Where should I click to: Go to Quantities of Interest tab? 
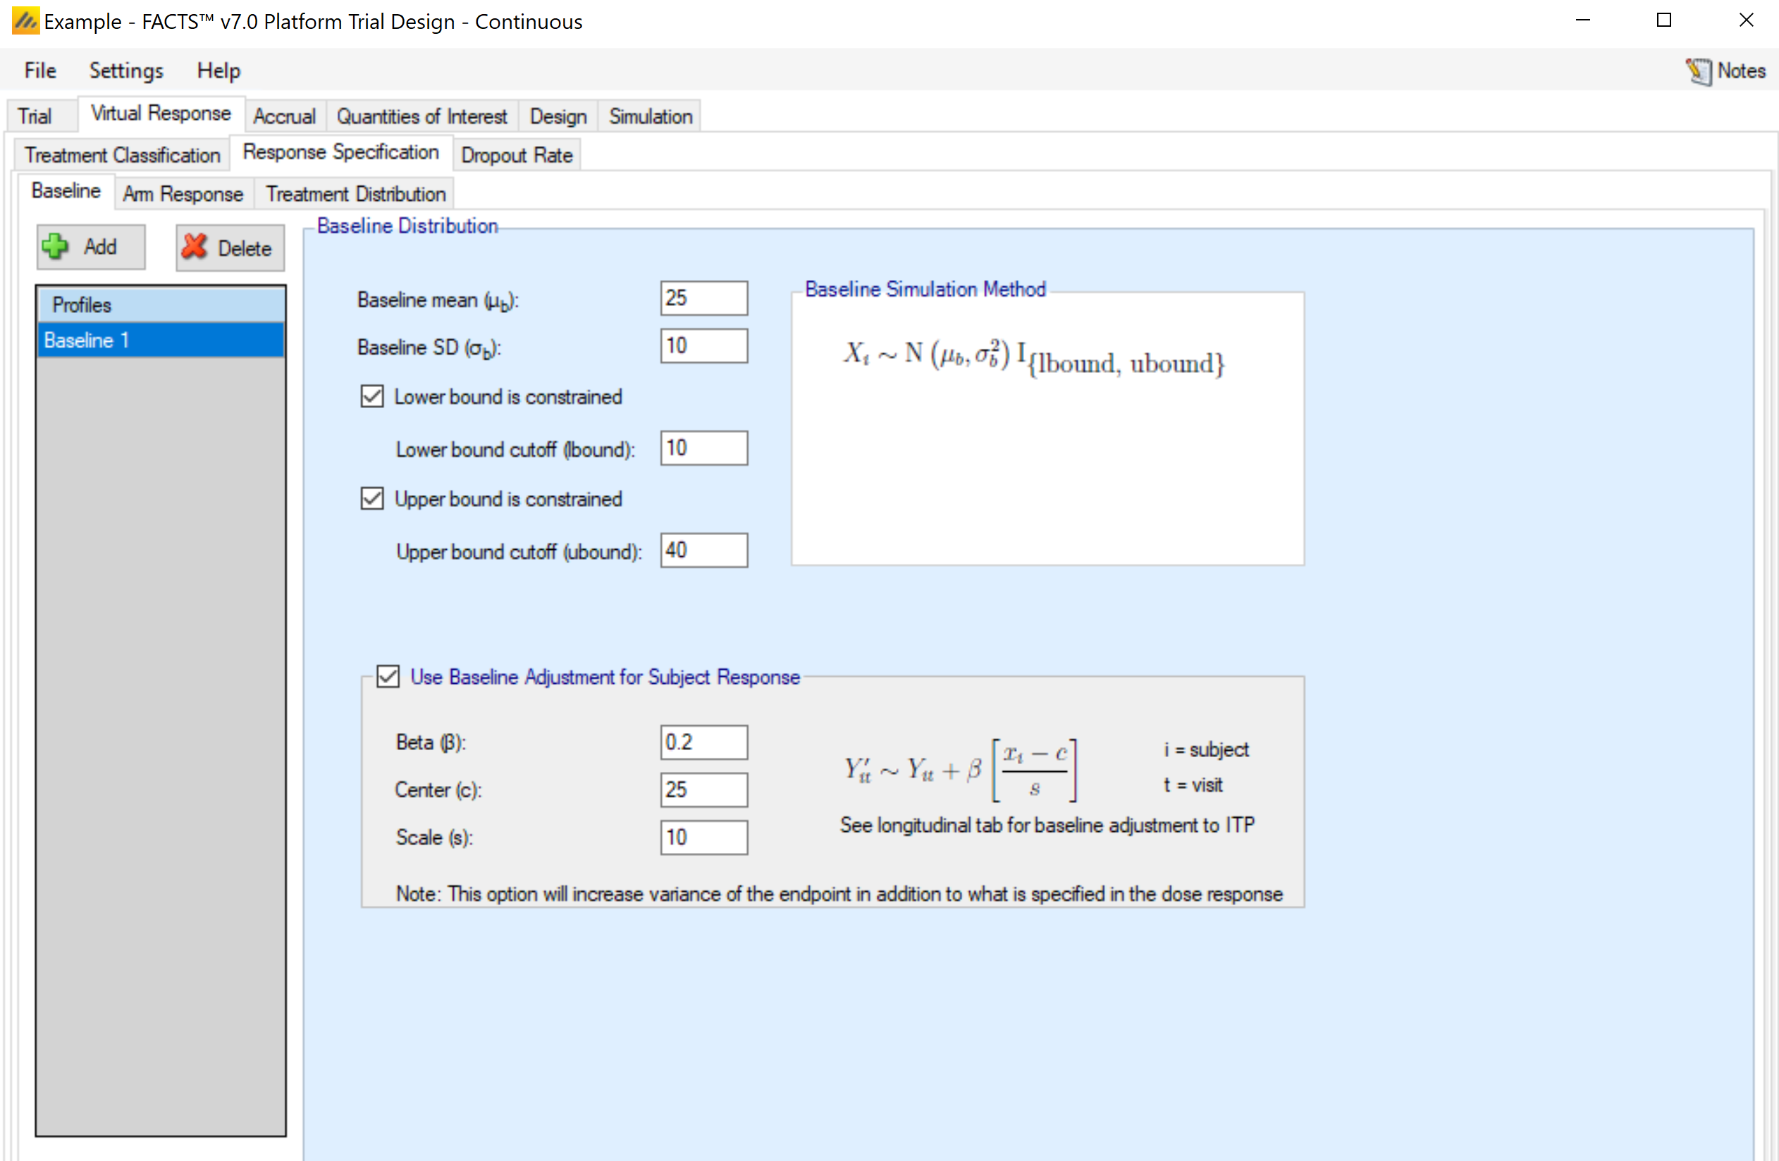(x=421, y=116)
